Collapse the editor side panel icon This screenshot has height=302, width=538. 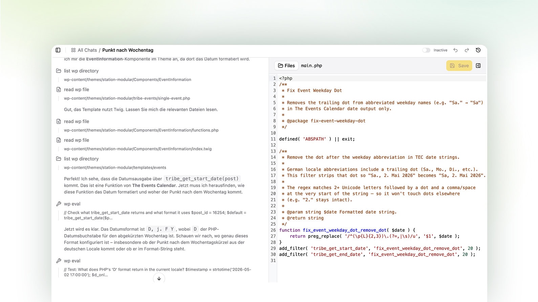478,66
